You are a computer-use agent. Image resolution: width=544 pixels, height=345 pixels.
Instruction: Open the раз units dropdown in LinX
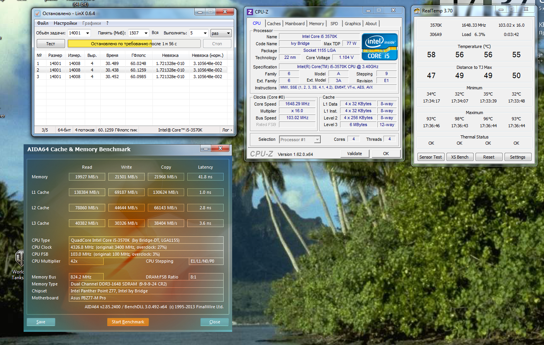(x=221, y=33)
